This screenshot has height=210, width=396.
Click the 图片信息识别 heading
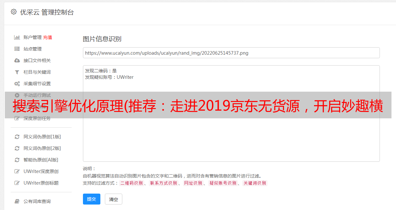click(x=102, y=39)
